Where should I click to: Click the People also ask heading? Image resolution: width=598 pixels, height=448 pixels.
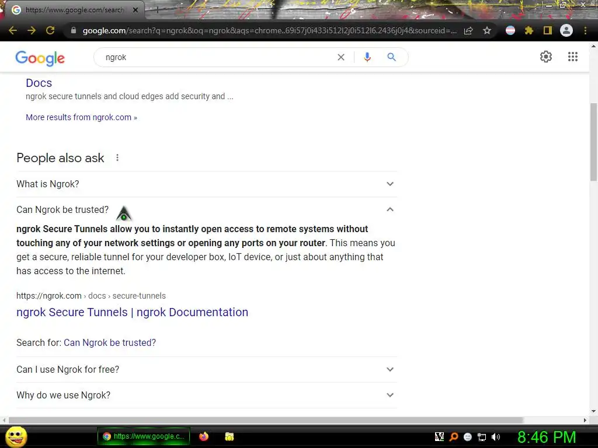pyautogui.click(x=60, y=157)
